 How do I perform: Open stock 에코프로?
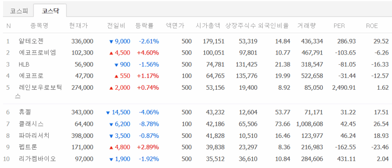(31, 76)
